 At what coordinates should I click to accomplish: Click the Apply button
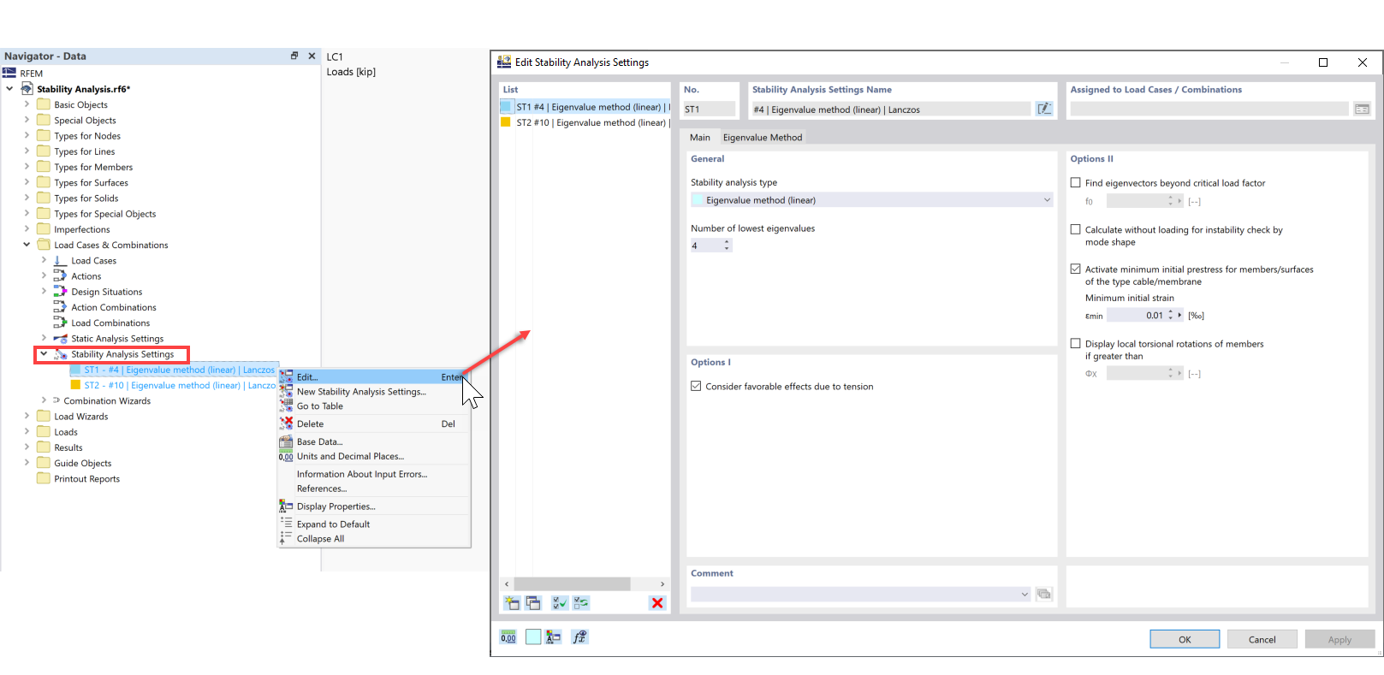click(1339, 639)
